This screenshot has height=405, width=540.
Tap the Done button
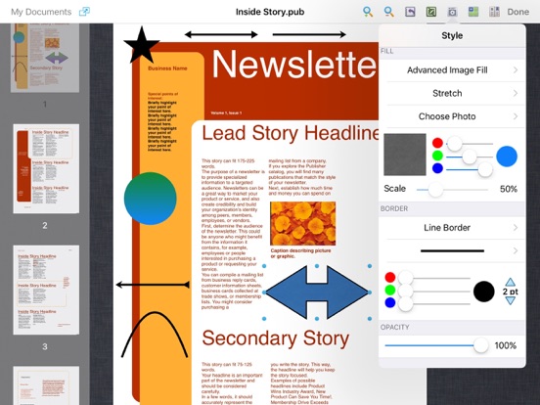(x=517, y=12)
